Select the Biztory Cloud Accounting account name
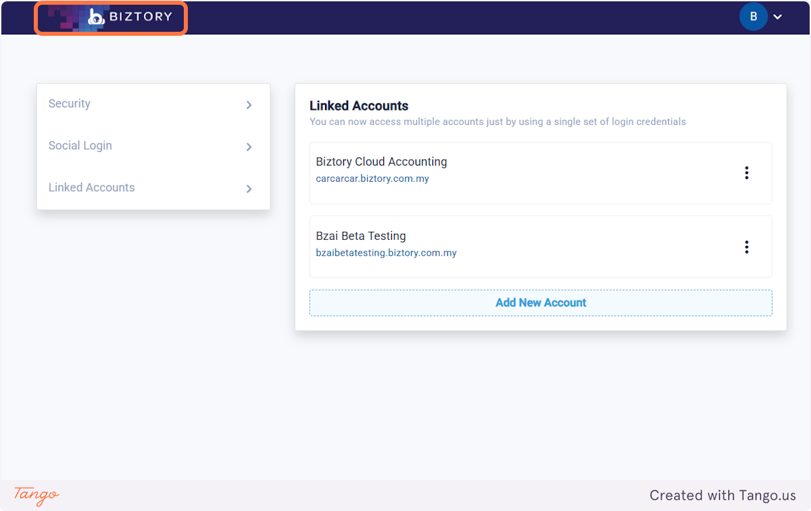The width and height of the screenshot is (811, 511). [381, 162]
